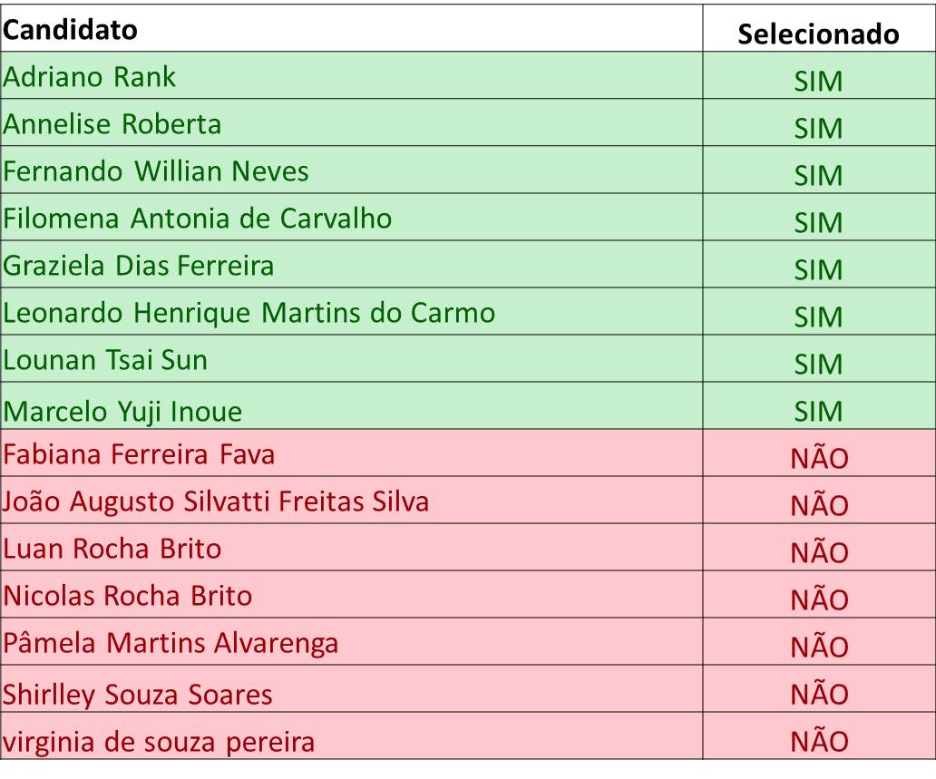Click NÃO status for Fabiana Ferreira Fava
The image size is (936, 779).
coord(819,456)
